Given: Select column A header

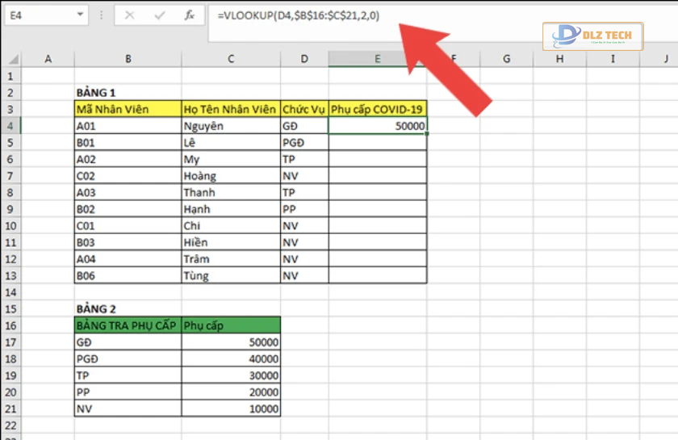Looking at the screenshot, I should (x=48, y=59).
